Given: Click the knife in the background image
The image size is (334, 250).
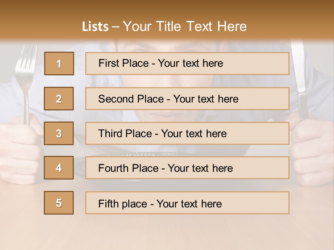Looking at the screenshot, I should tap(300, 81).
